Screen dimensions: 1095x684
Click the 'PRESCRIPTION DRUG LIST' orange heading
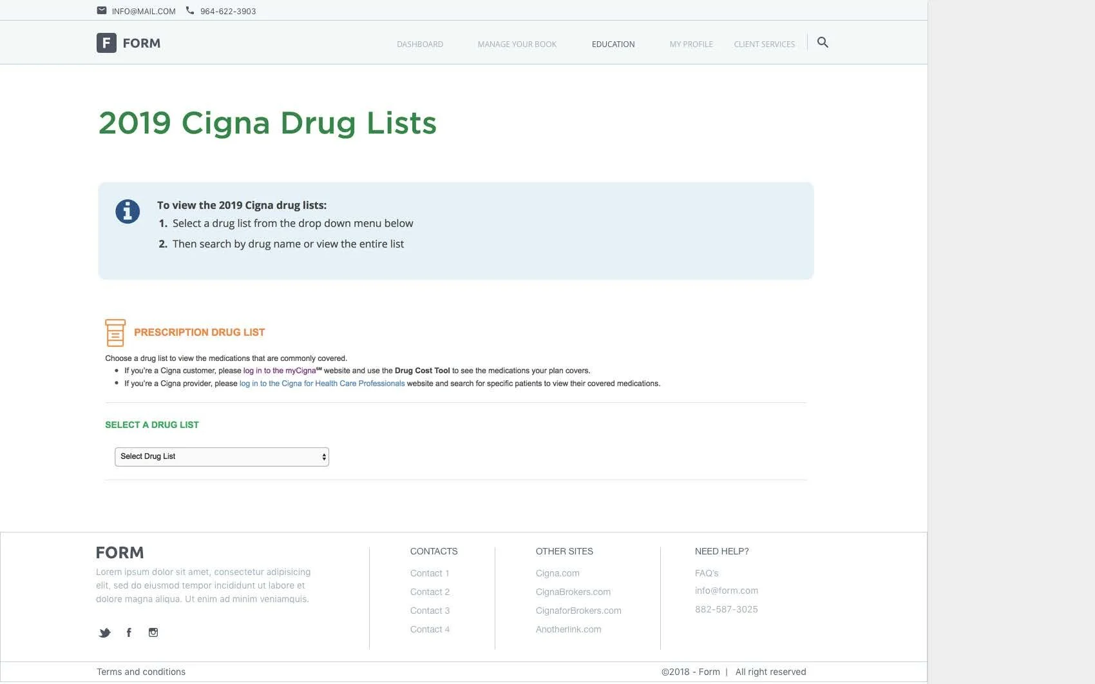pyautogui.click(x=199, y=333)
